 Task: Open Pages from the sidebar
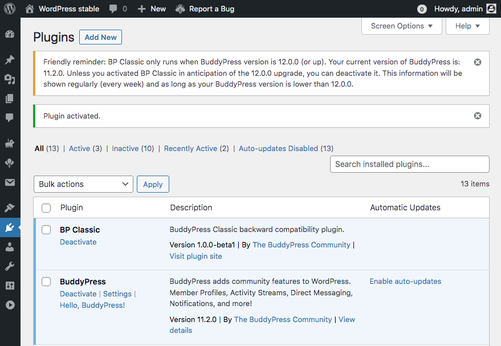pos(10,99)
